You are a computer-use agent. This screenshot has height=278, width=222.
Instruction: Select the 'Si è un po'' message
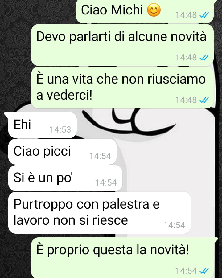pyautogui.click(x=65, y=178)
